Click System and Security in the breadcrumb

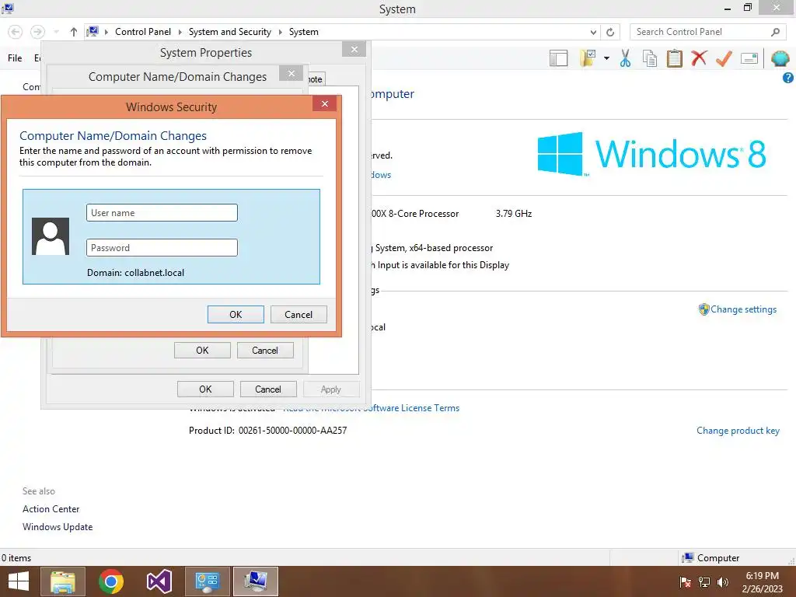(230, 32)
